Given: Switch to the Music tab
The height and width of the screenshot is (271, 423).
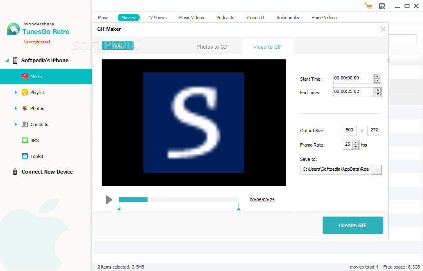Looking at the screenshot, I should pyautogui.click(x=103, y=18).
